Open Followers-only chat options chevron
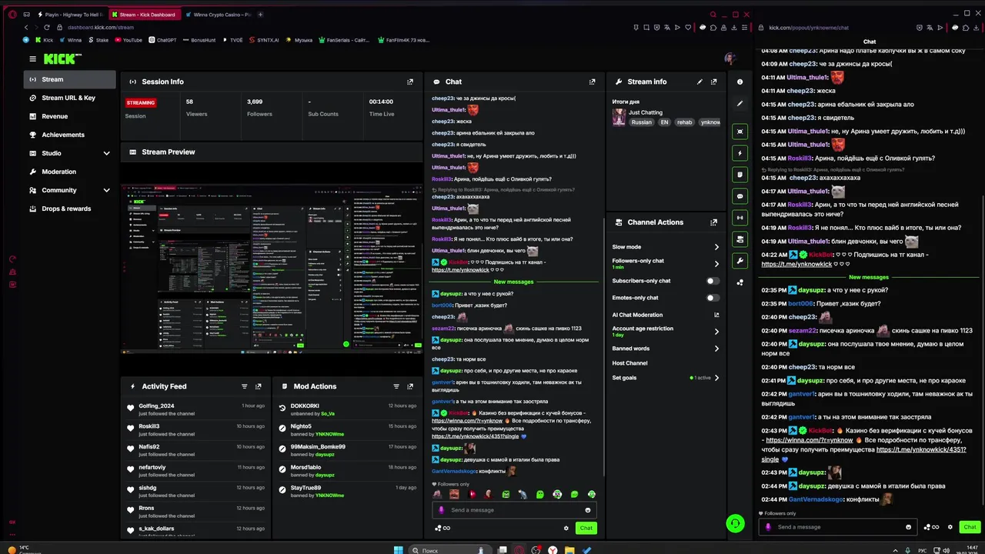The image size is (985, 554). click(x=716, y=264)
